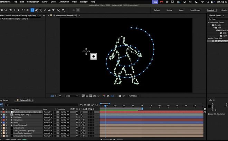Open blending Mode dropdown for Instructions layer
This screenshot has width=228, height=141.
click(48, 120)
